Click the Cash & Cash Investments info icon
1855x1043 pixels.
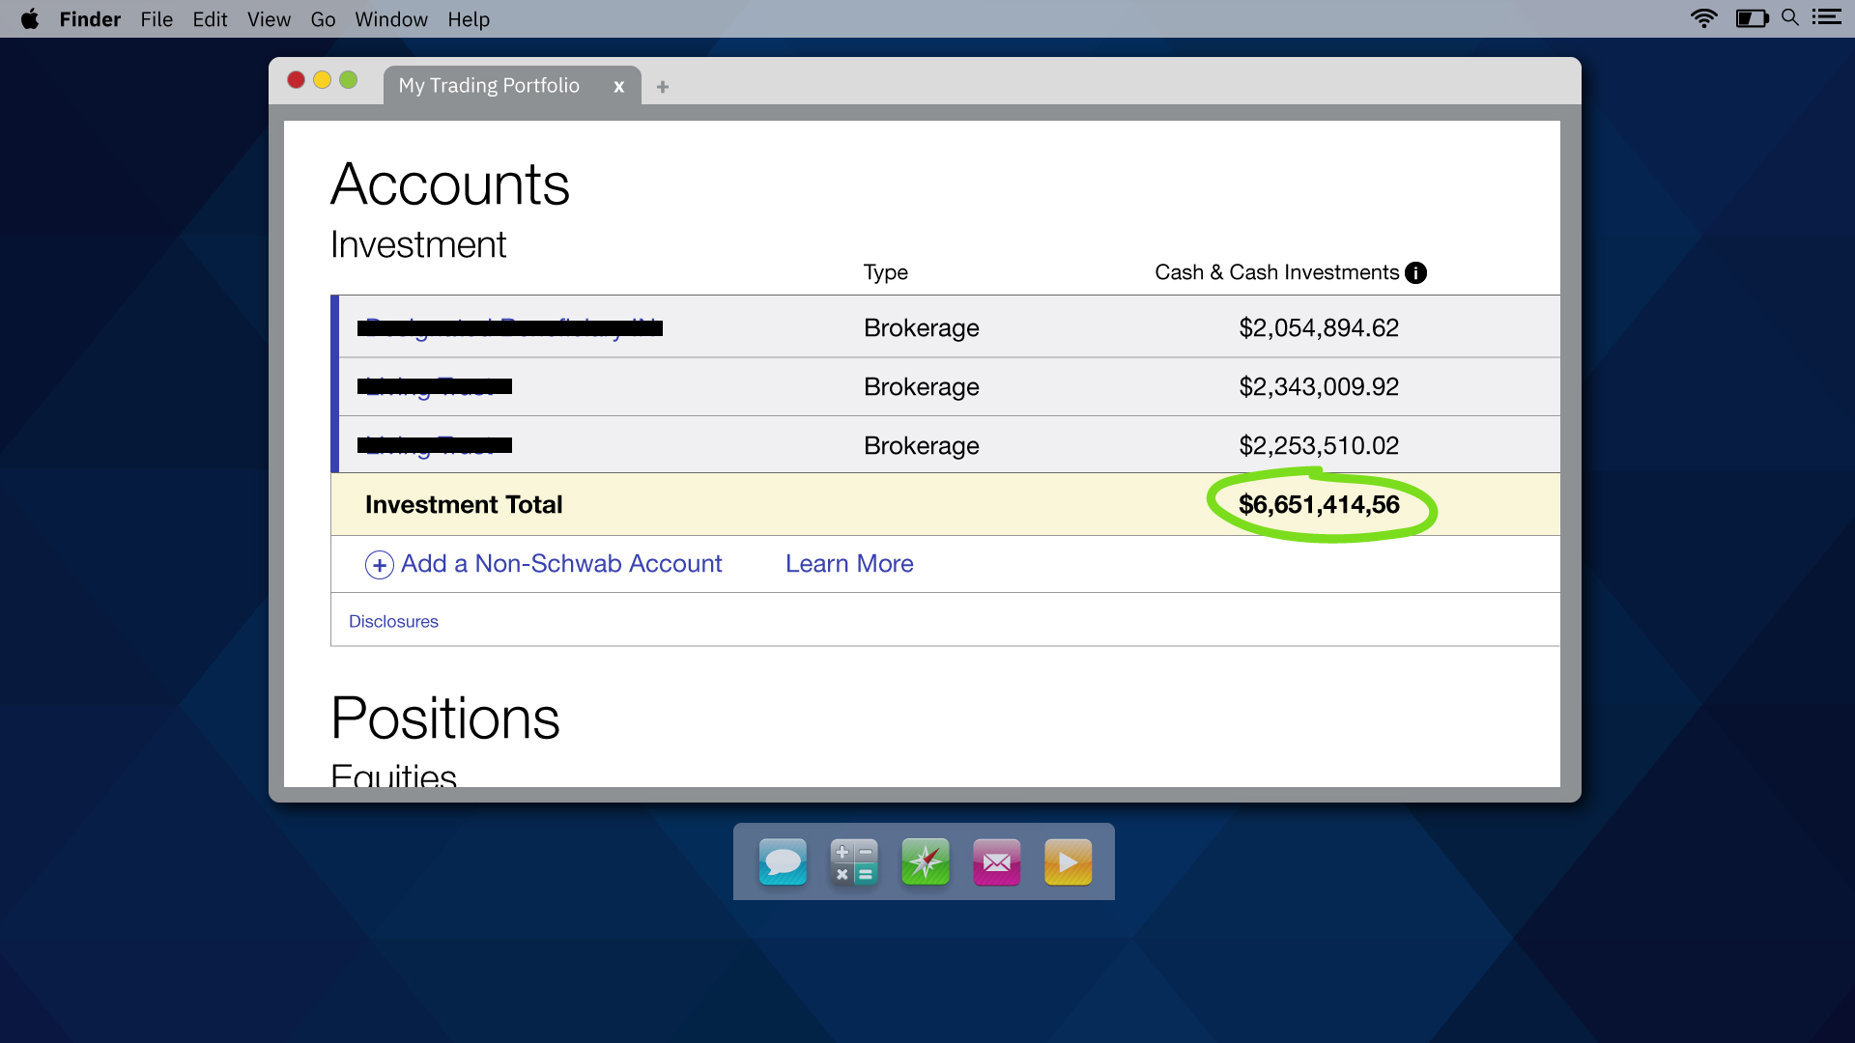(x=1415, y=273)
